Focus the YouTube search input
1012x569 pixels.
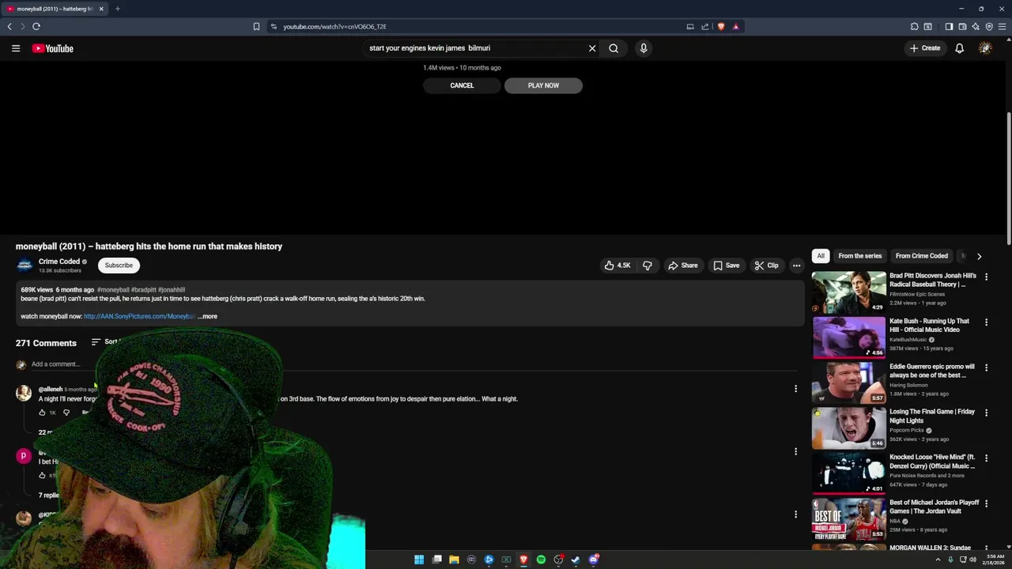(x=474, y=48)
